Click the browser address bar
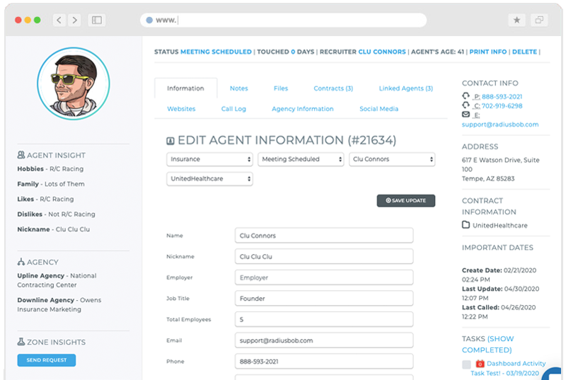Image resolution: width=566 pixels, height=380 pixels. 284,21
